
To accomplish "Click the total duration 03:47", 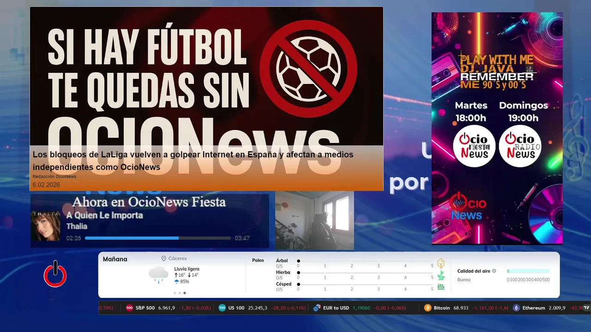I will pyautogui.click(x=242, y=238).
